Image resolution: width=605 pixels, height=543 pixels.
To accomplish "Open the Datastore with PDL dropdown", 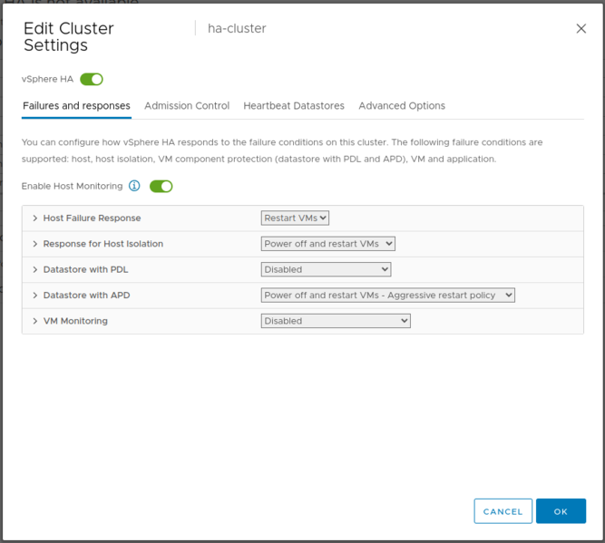I will point(326,269).
